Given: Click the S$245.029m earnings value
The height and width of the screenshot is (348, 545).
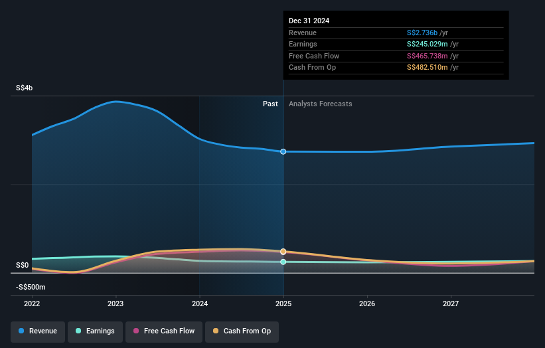Looking at the screenshot, I should tap(428, 44).
